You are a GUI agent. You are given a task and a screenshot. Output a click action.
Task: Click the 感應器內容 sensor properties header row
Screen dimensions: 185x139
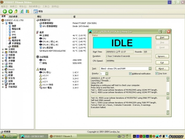click(x=43, y=20)
